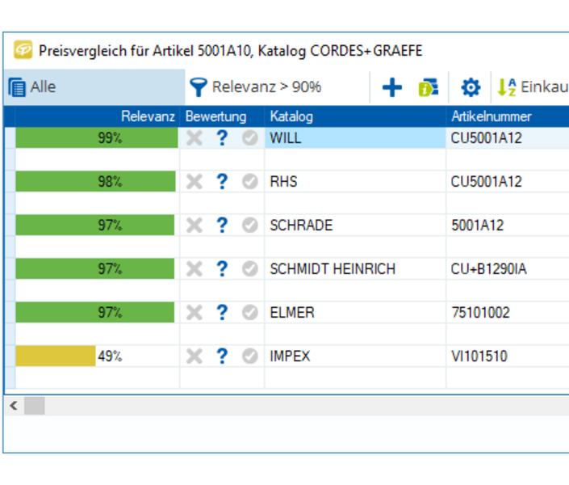Mark RHS row as unknown with question mark
The height and width of the screenshot is (485, 569).
click(x=222, y=182)
